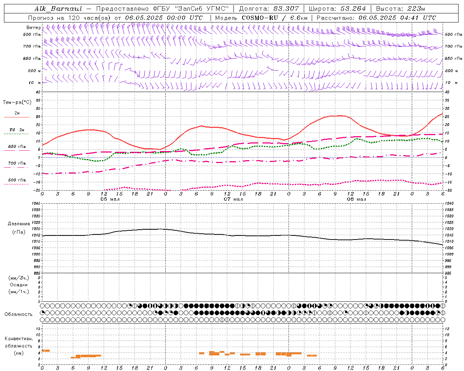The width and height of the screenshot is (464, 371).
Task: Click the 'Модель COSMO-RU / 6.6км' label
Action: [x=261, y=18]
